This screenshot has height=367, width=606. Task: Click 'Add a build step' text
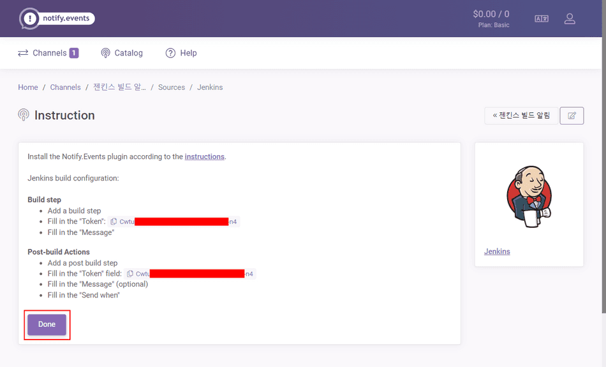coord(74,211)
